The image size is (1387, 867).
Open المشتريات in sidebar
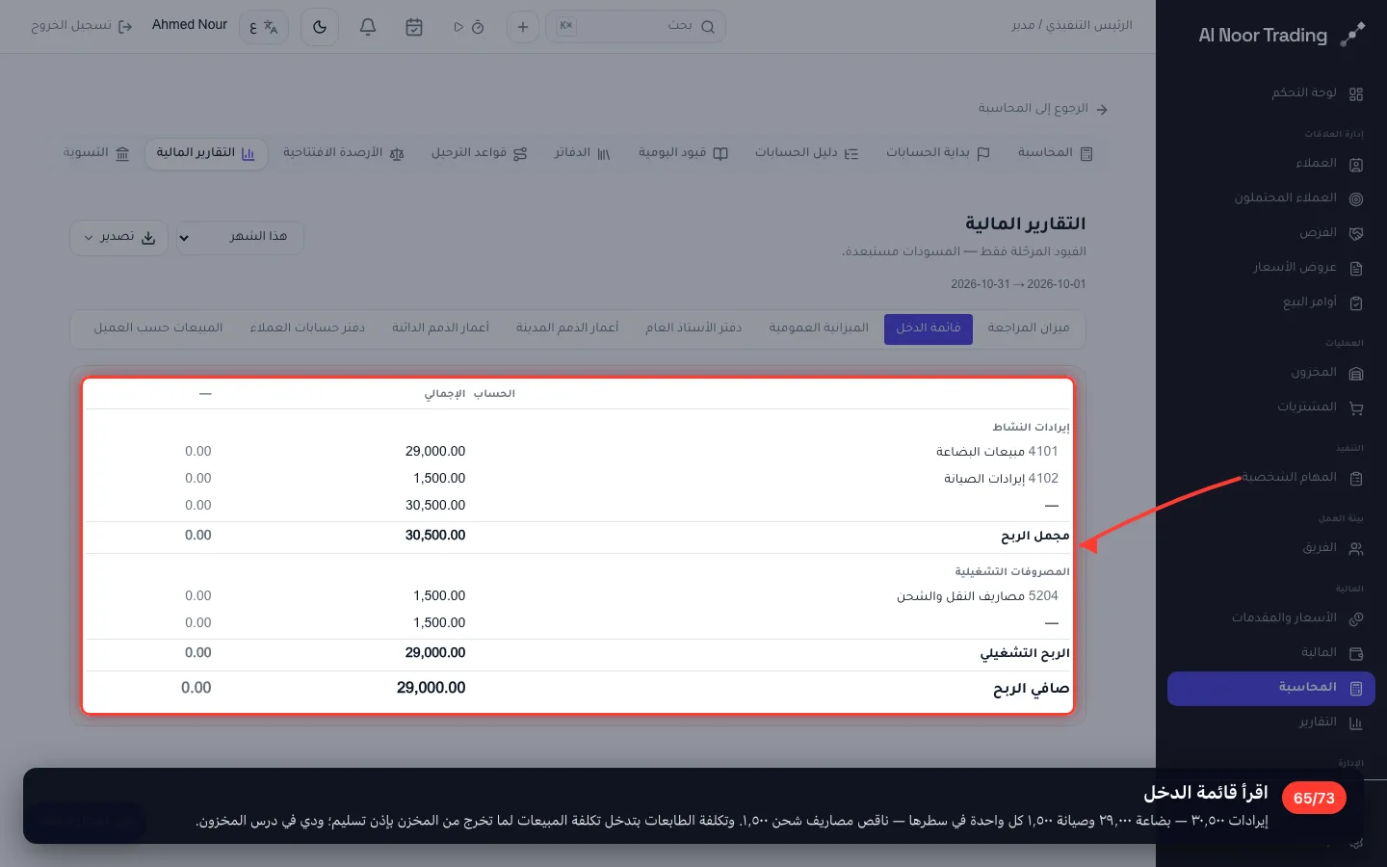pos(1271,407)
